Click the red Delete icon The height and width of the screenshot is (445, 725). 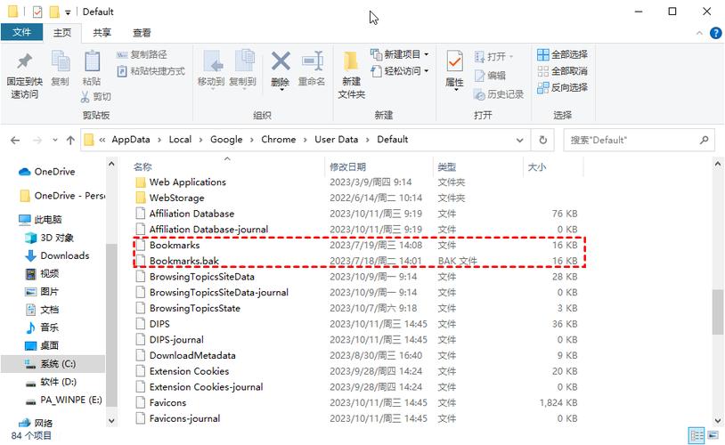click(281, 61)
